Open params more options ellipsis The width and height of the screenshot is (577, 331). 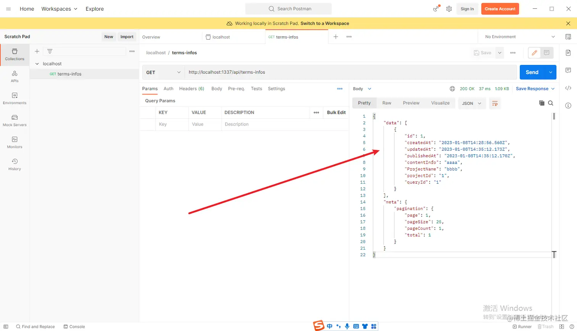tap(340, 89)
